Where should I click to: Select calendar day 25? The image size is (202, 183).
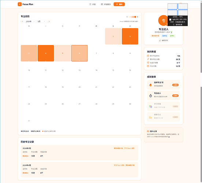[46, 104]
